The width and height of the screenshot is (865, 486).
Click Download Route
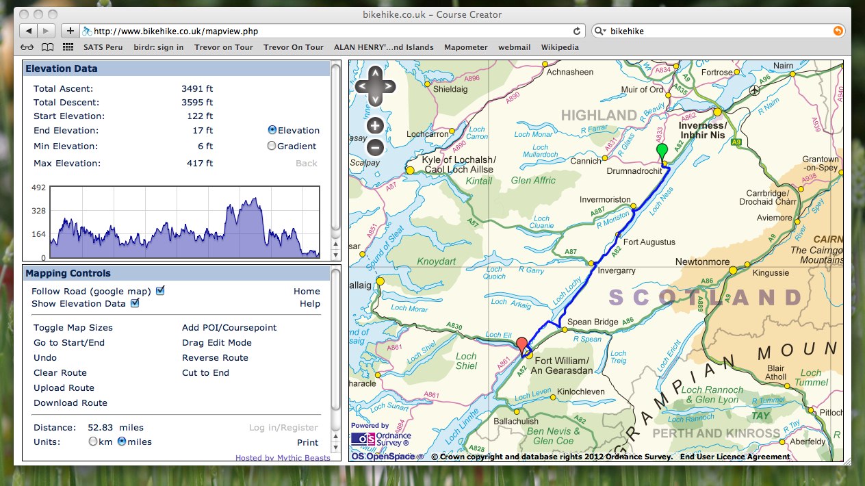point(70,402)
